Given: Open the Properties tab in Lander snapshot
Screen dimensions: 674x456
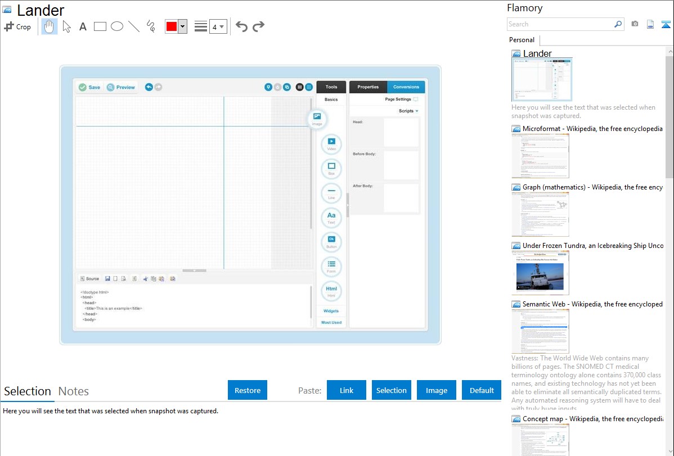Looking at the screenshot, I should pyautogui.click(x=369, y=87).
